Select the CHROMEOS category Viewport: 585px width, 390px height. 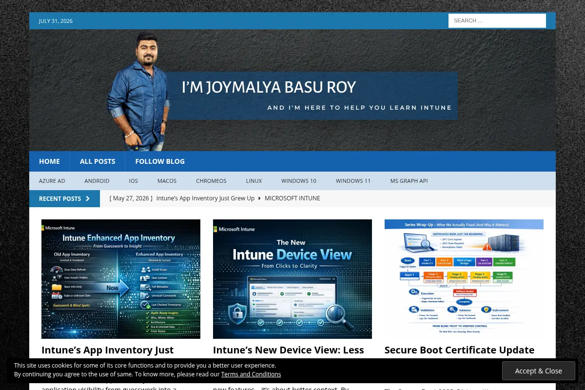click(211, 181)
